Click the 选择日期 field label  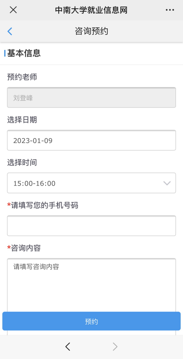tap(22, 120)
